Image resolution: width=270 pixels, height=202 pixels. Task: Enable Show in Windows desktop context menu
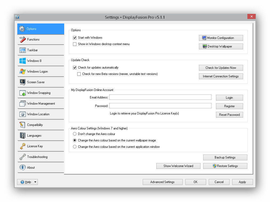pos(75,44)
